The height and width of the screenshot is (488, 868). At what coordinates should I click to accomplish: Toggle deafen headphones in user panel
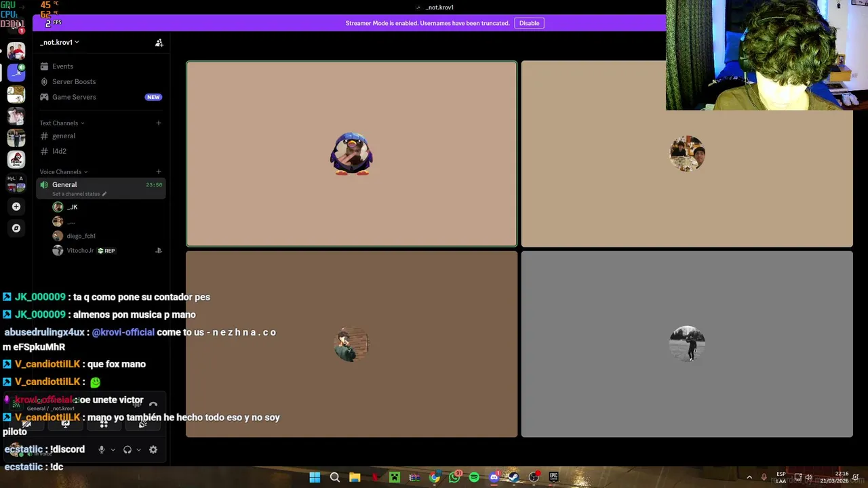click(x=127, y=449)
